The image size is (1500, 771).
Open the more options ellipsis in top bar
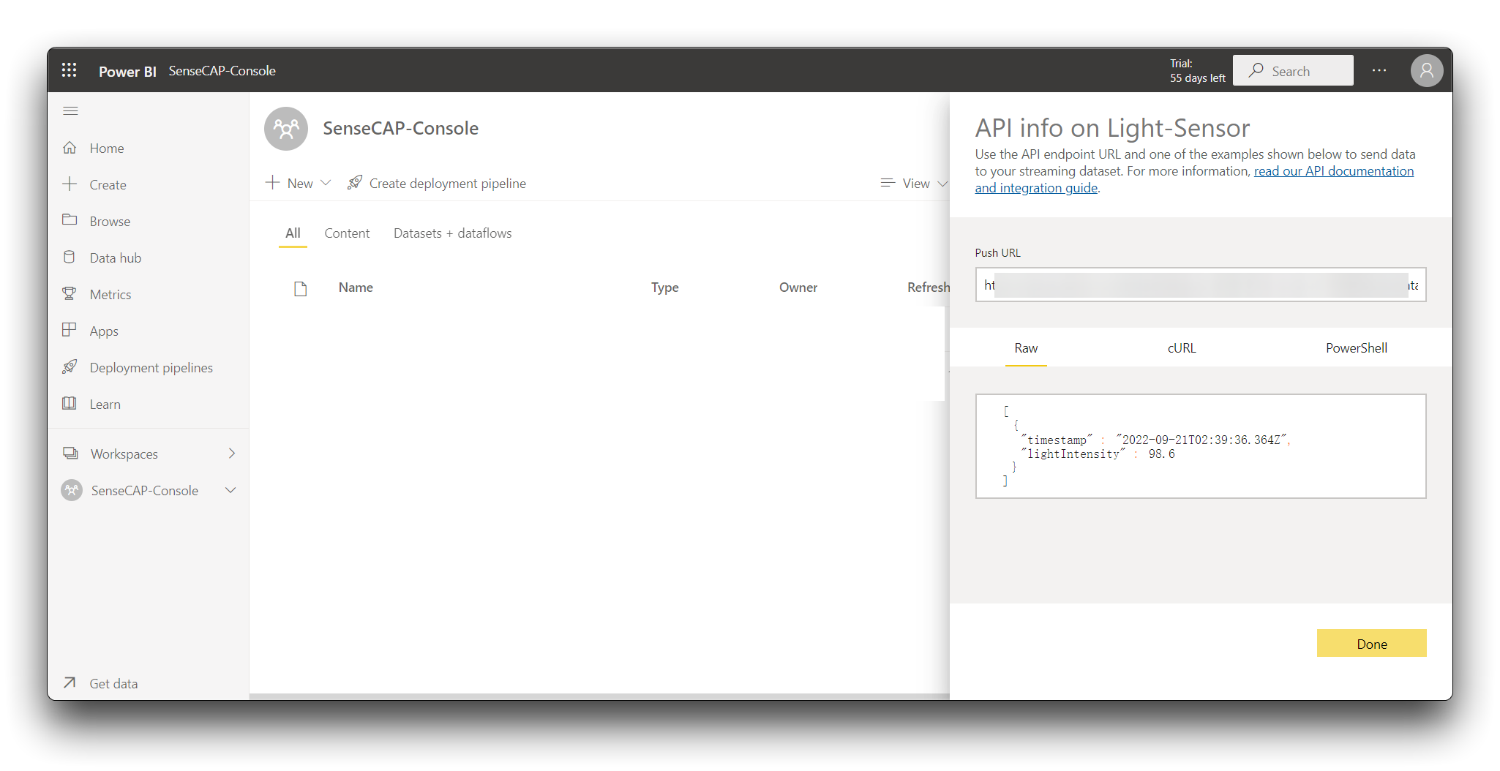tap(1379, 70)
